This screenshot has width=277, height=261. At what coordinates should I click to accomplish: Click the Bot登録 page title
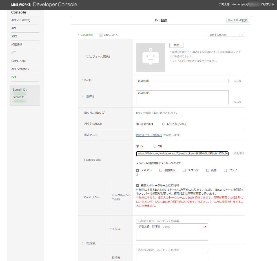161,20
